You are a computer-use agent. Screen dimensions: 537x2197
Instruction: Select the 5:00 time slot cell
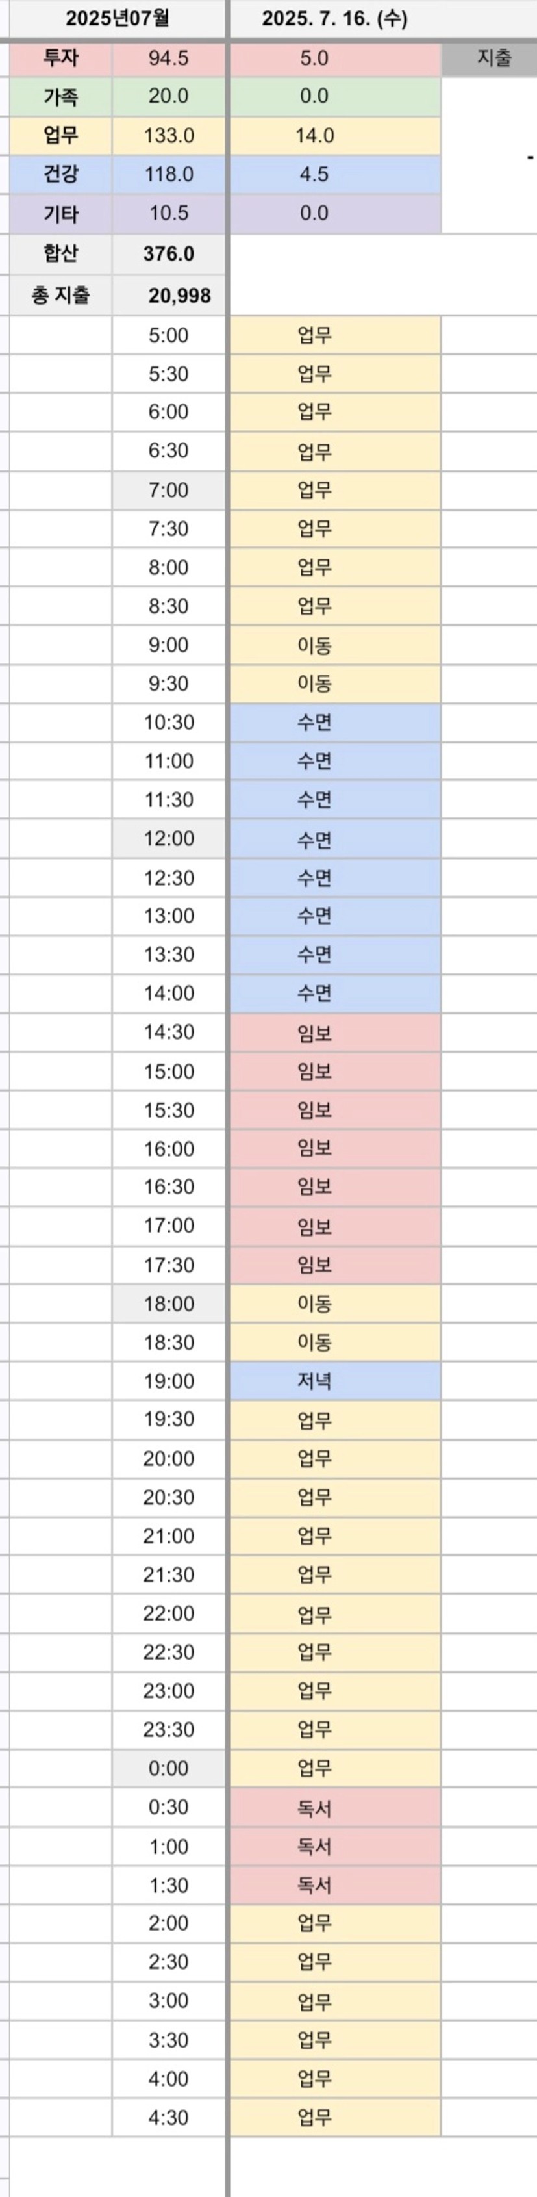tap(169, 336)
